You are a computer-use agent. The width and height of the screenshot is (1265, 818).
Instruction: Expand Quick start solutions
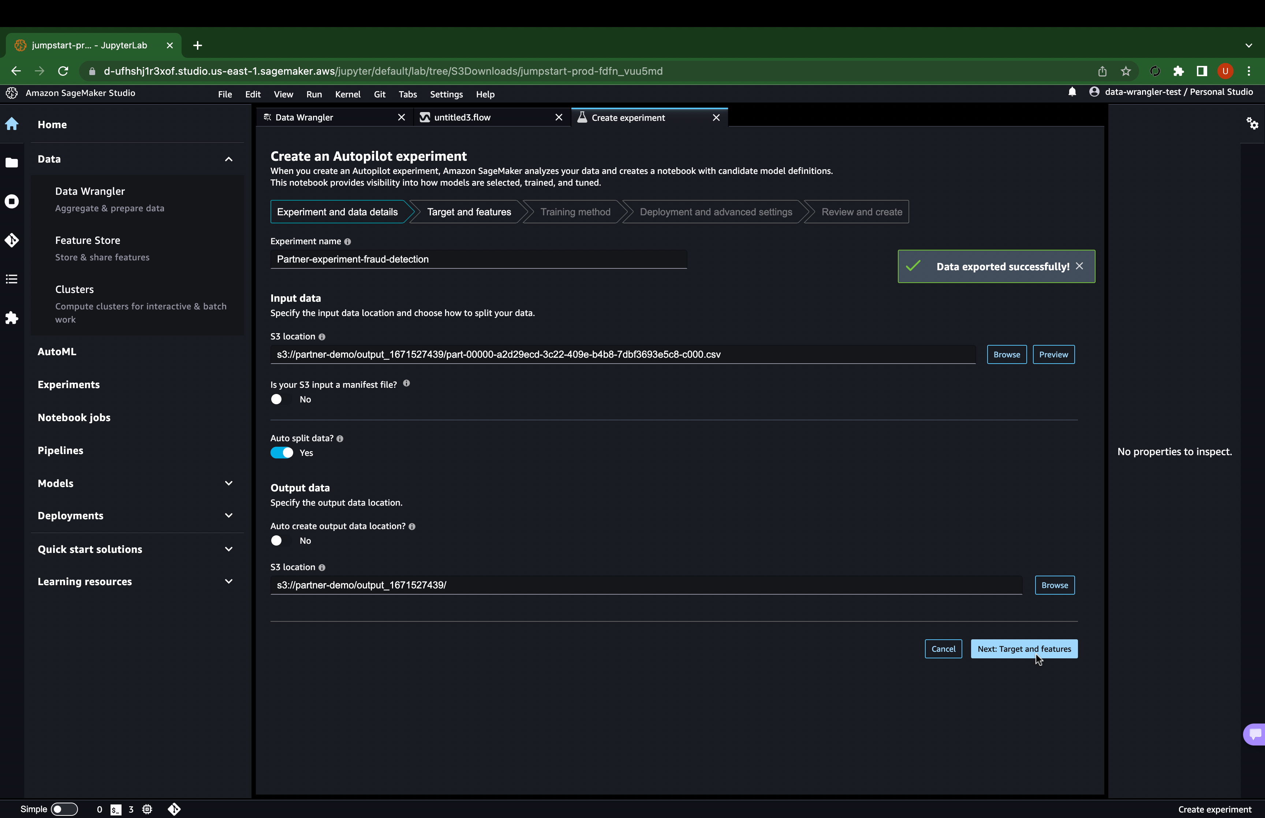tap(228, 549)
